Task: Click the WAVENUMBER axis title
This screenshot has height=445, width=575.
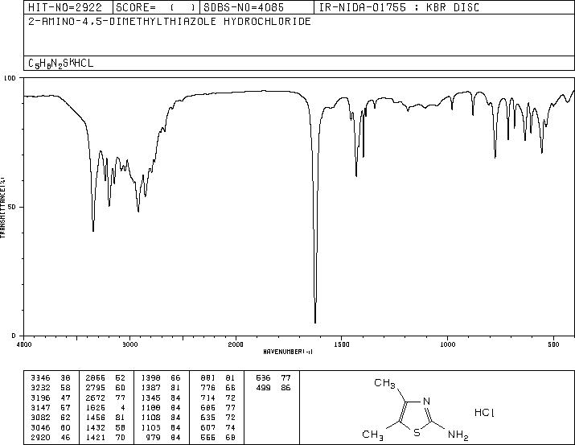Action: pyautogui.click(x=288, y=352)
